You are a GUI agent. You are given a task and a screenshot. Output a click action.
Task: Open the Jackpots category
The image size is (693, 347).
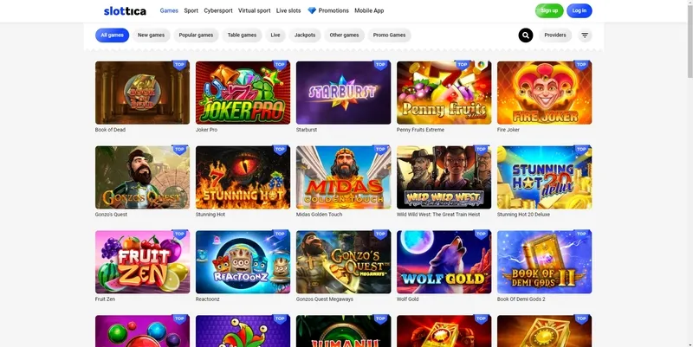tap(305, 35)
